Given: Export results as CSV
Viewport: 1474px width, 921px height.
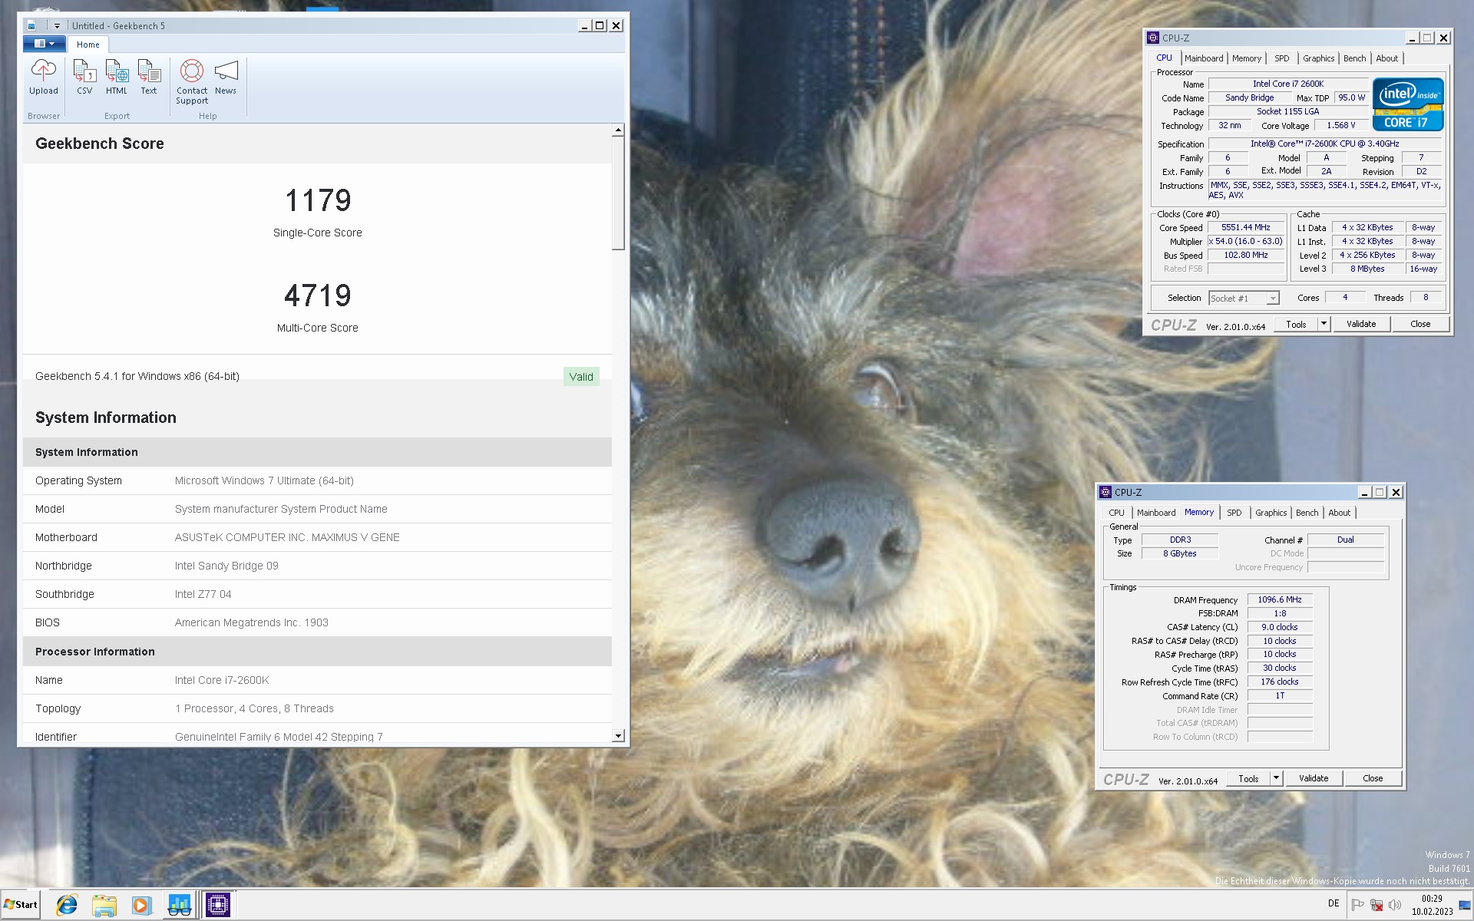Looking at the screenshot, I should click(84, 78).
